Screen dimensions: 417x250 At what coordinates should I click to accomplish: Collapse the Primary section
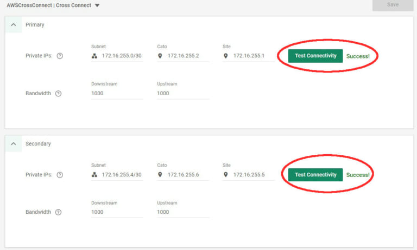point(13,25)
